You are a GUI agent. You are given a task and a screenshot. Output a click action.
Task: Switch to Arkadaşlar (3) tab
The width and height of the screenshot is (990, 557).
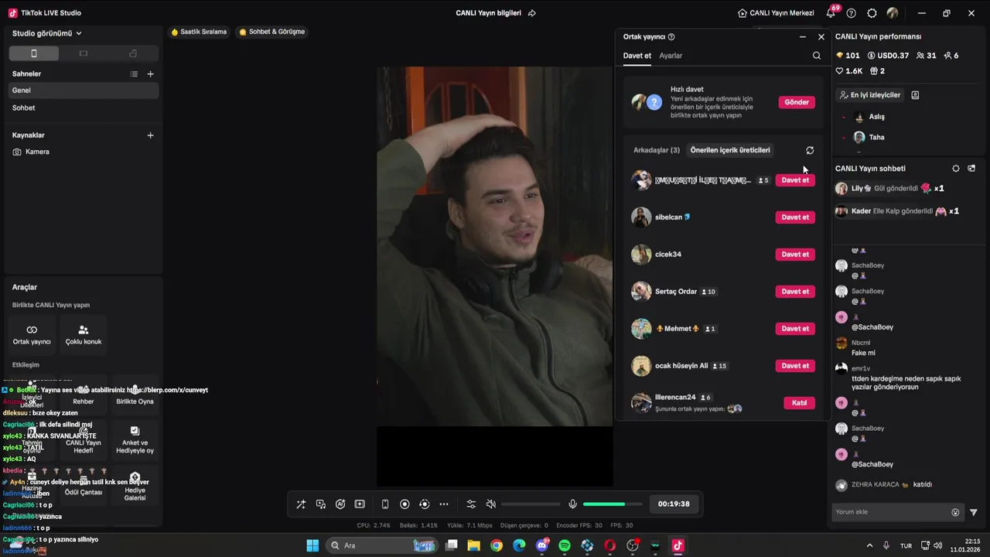click(657, 150)
